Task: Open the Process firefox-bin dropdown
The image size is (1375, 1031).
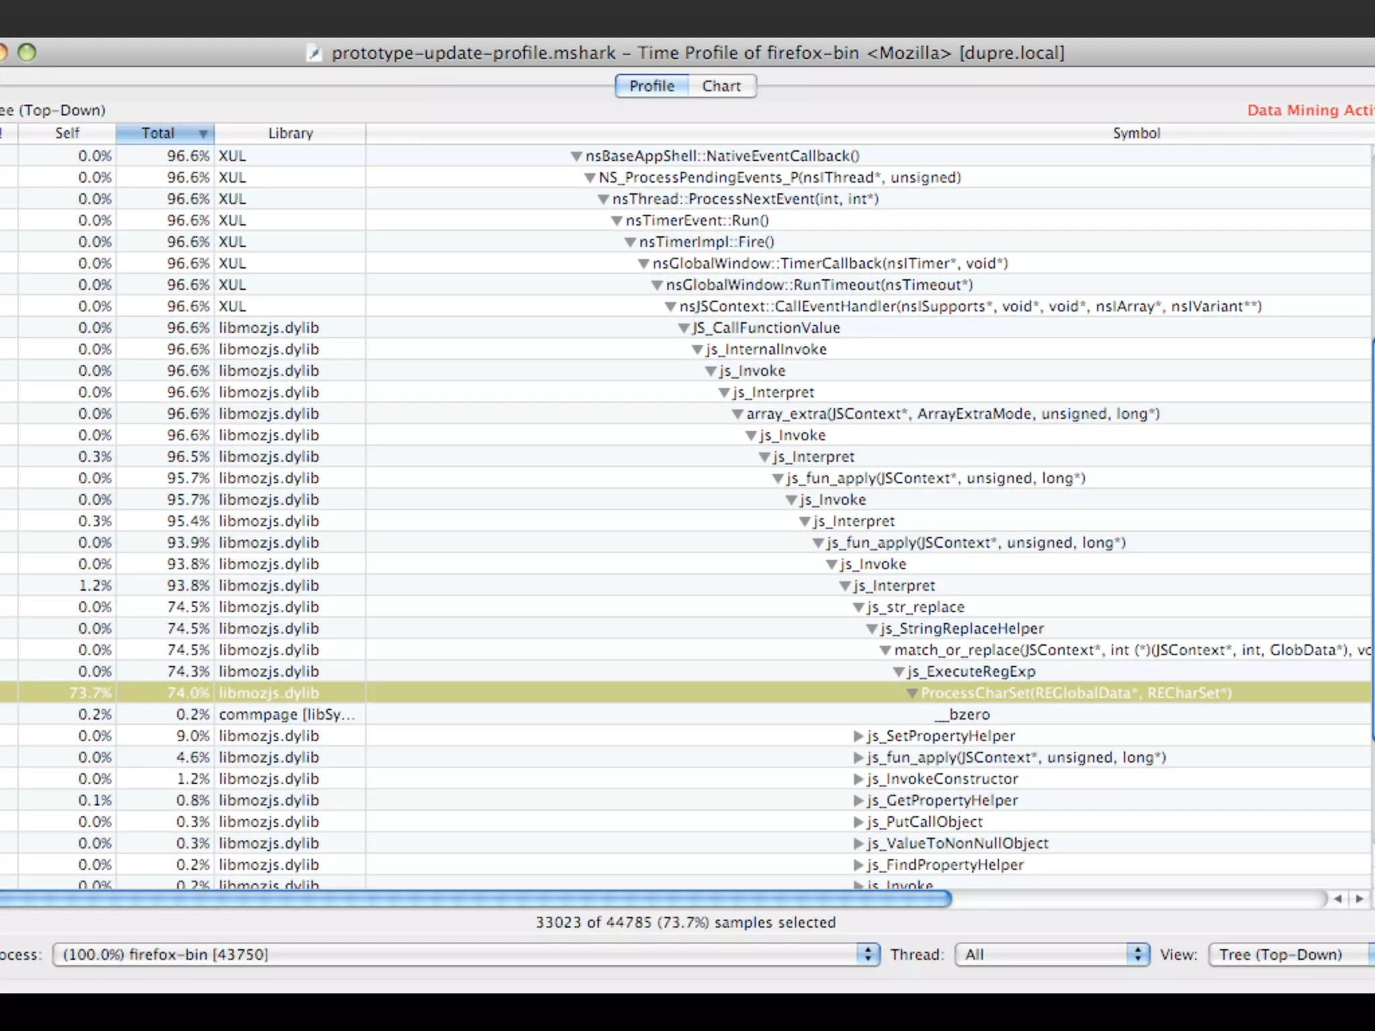Action: click(x=466, y=954)
